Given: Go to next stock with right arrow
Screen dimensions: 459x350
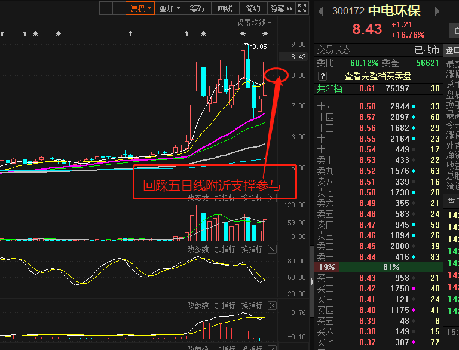Looking at the screenshot, I should pyautogui.click(x=437, y=11).
